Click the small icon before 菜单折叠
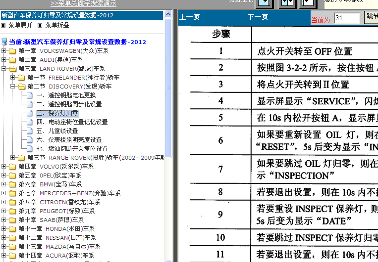Screen dimensions: 378x262 tap(40, 25)
